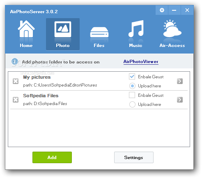This screenshot has height=178, width=202.
Task: Open the AirPhotoViewer link
Action: pos(141,61)
